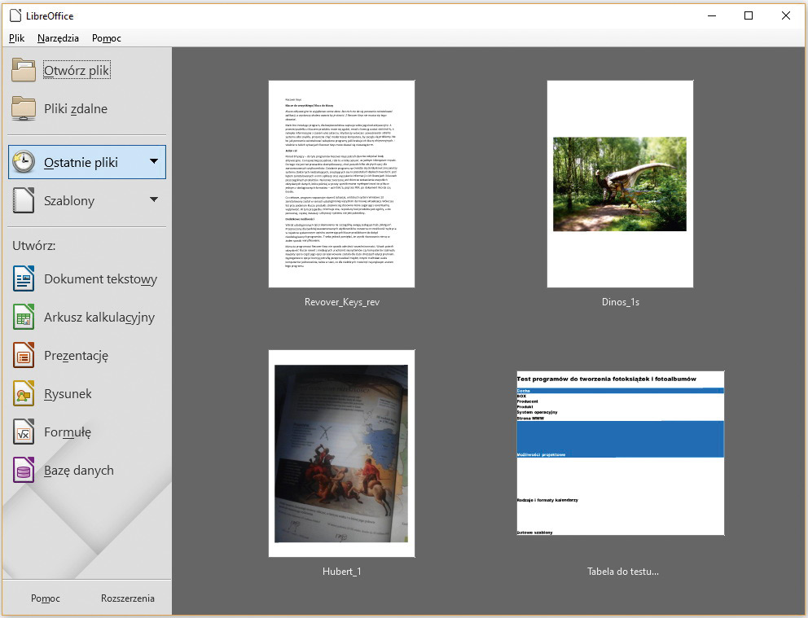Click the folder icon for Otwórz plik
808x618 pixels.
pos(24,70)
